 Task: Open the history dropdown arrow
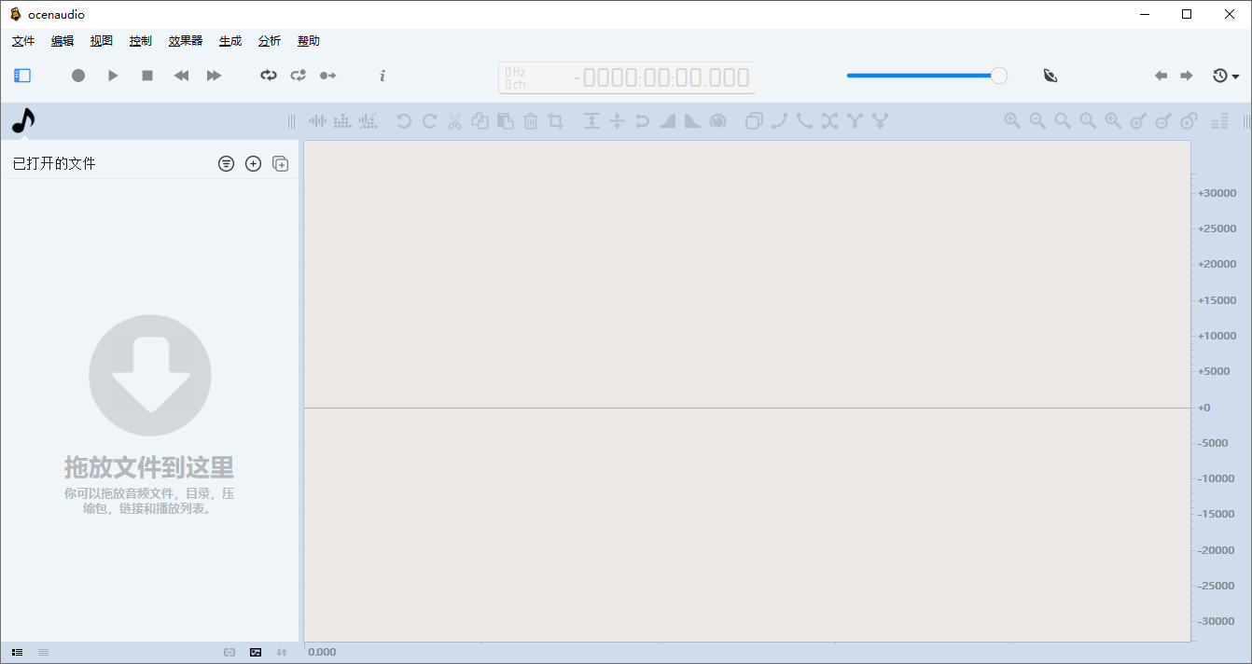[x=1233, y=76]
